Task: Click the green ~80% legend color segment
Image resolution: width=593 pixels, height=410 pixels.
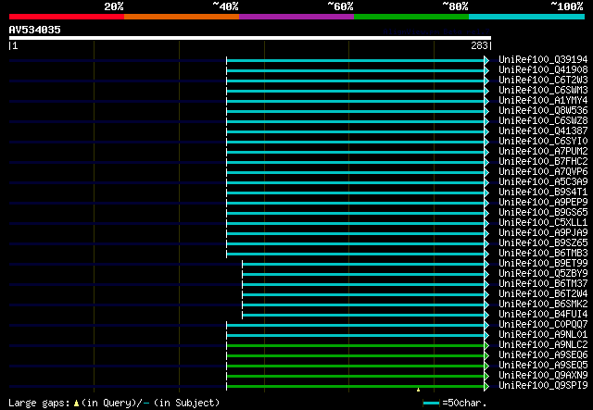Action: pos(411,17)
